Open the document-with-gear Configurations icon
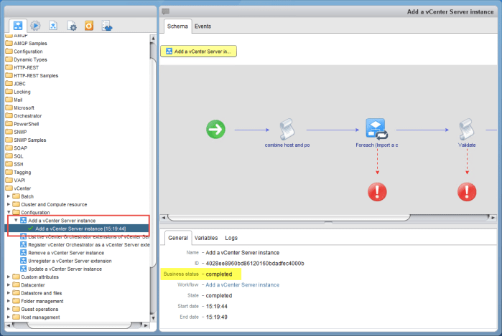The height and width of the screenshot is (336, 502). tap(71, 26)
